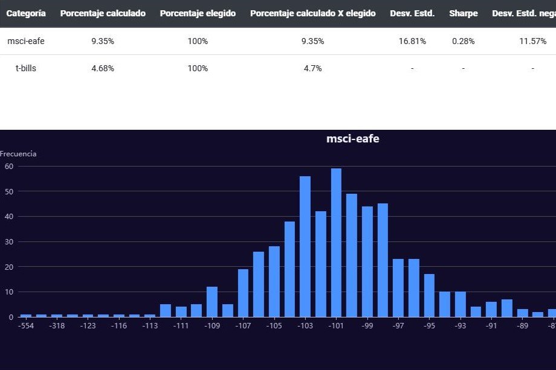Click the 100% chosen percentage for t-bills
Screen dimensions: 556x370
(x=198, y=68)
